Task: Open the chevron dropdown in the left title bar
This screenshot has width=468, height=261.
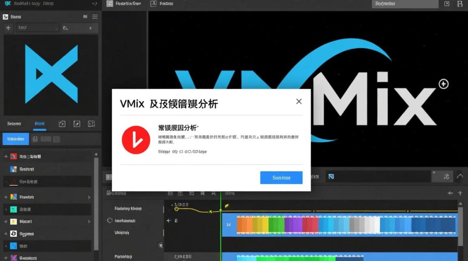Action: (94, 4)
